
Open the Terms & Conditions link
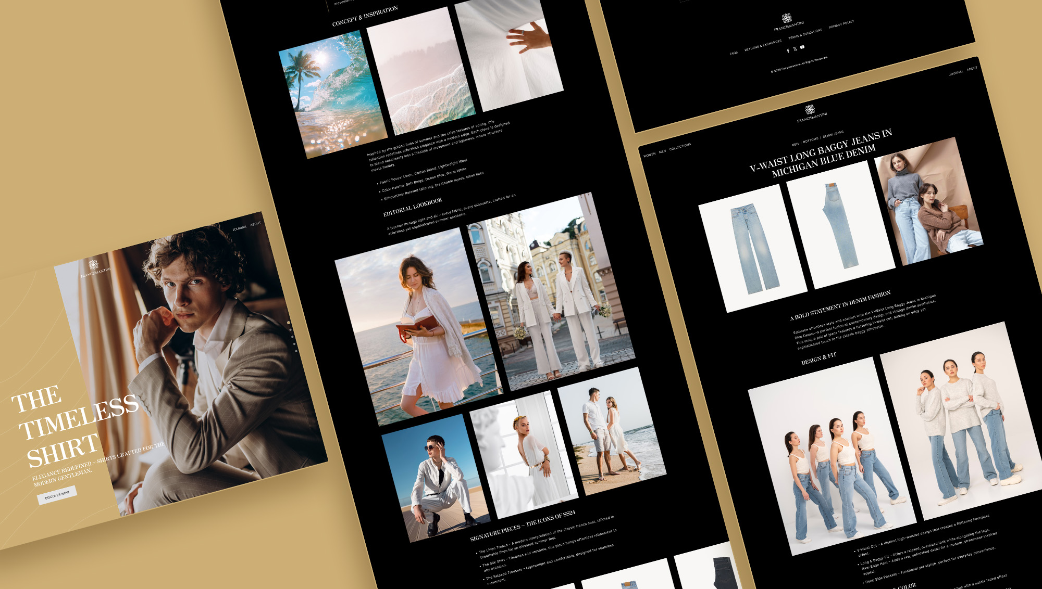point(805,34)
